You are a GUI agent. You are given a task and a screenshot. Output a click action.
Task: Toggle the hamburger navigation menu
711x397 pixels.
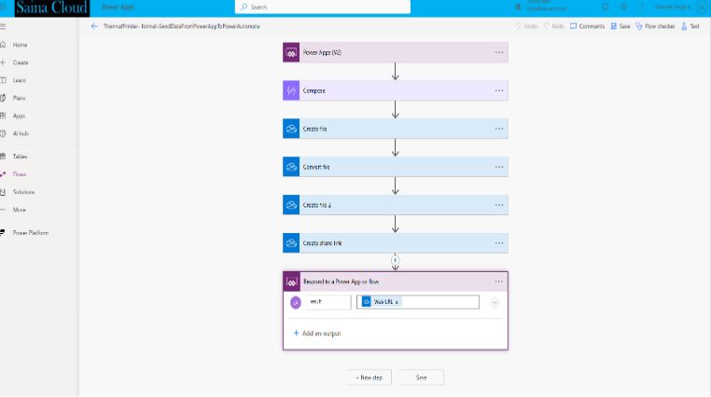[x=4, y=26]
